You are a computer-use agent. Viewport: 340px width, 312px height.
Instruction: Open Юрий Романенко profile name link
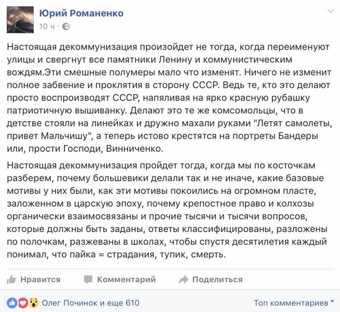tap(81, 14)
